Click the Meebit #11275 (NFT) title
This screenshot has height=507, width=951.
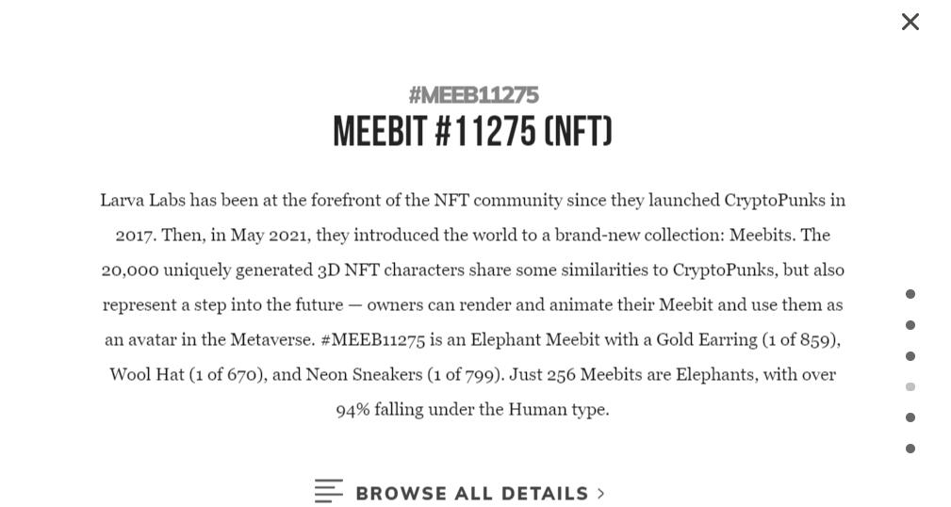tap(472, 132)
